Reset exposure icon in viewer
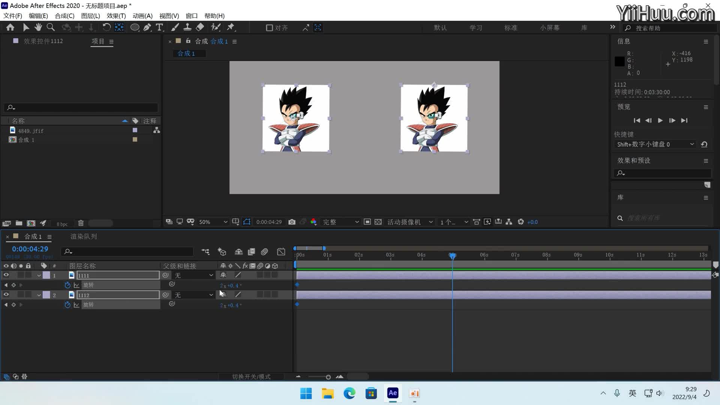 tap(520, 222)
